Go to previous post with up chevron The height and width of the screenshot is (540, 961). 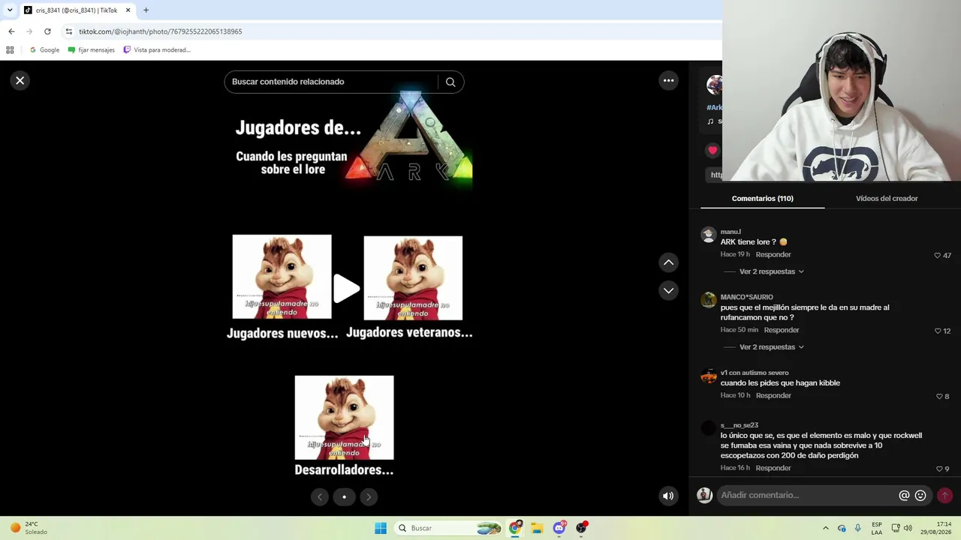coord(668,262)
